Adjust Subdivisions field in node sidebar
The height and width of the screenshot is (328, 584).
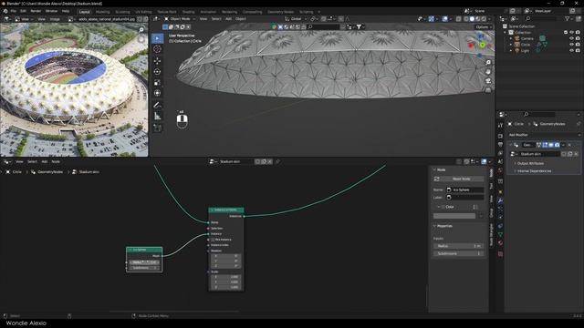tap(458, 253)
